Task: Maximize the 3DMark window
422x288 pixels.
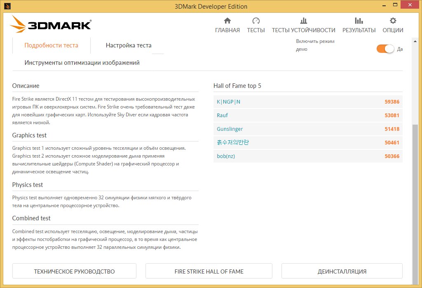Action: pyautogui.click(x=395, y=5)
